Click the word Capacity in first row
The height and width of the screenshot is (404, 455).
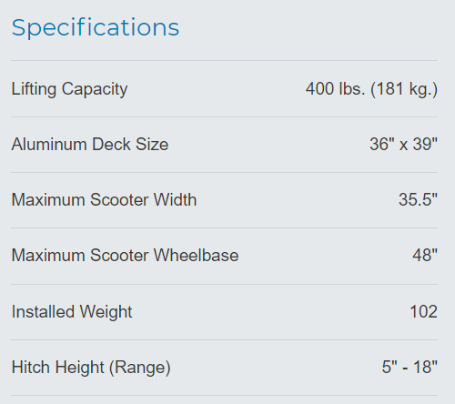coord(95,90)
